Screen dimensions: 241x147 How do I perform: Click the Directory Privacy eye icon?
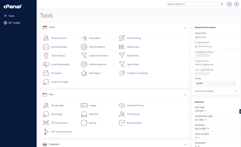pyautogui.click(x=122, y=106)
